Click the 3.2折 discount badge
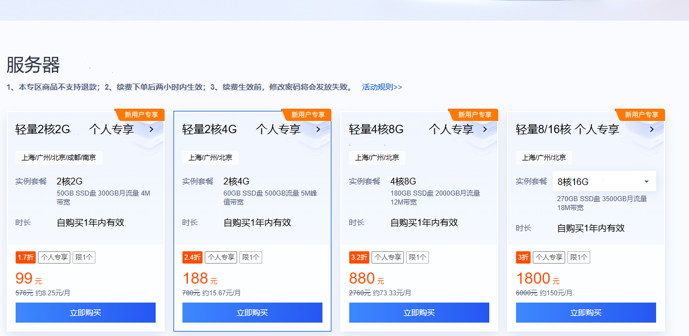The height and width of the screenshot is (336, 689). coord(359,257)
